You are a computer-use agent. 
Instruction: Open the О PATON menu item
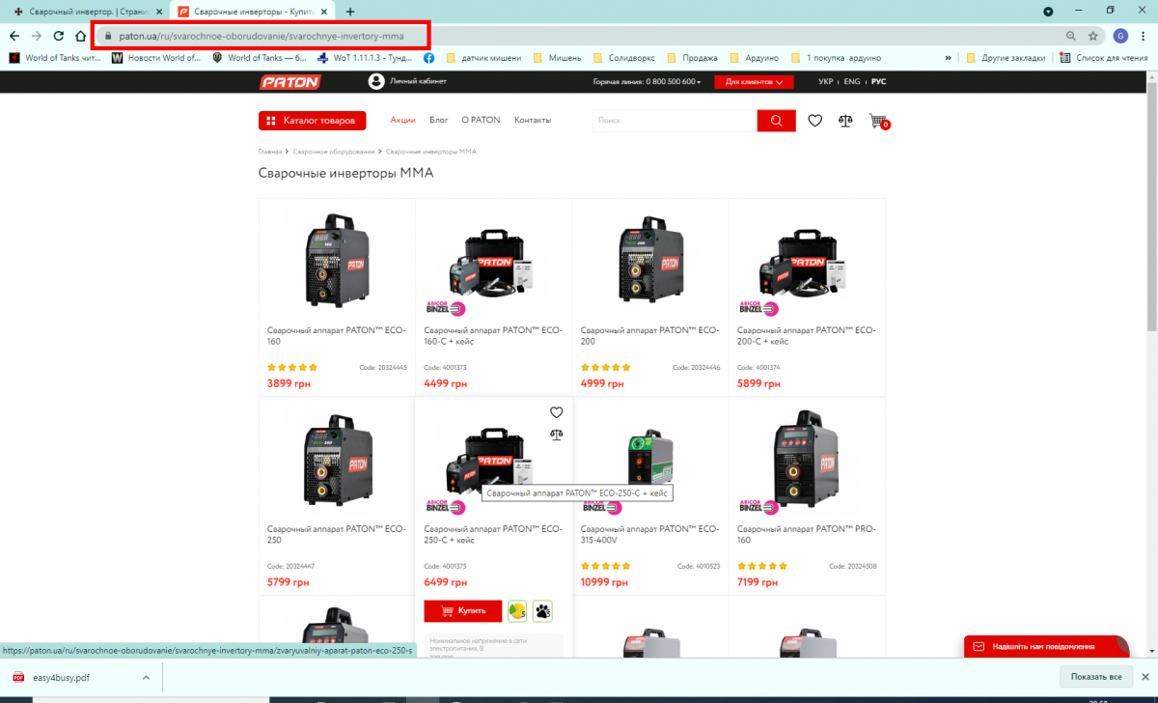click(x=481, y=121)
